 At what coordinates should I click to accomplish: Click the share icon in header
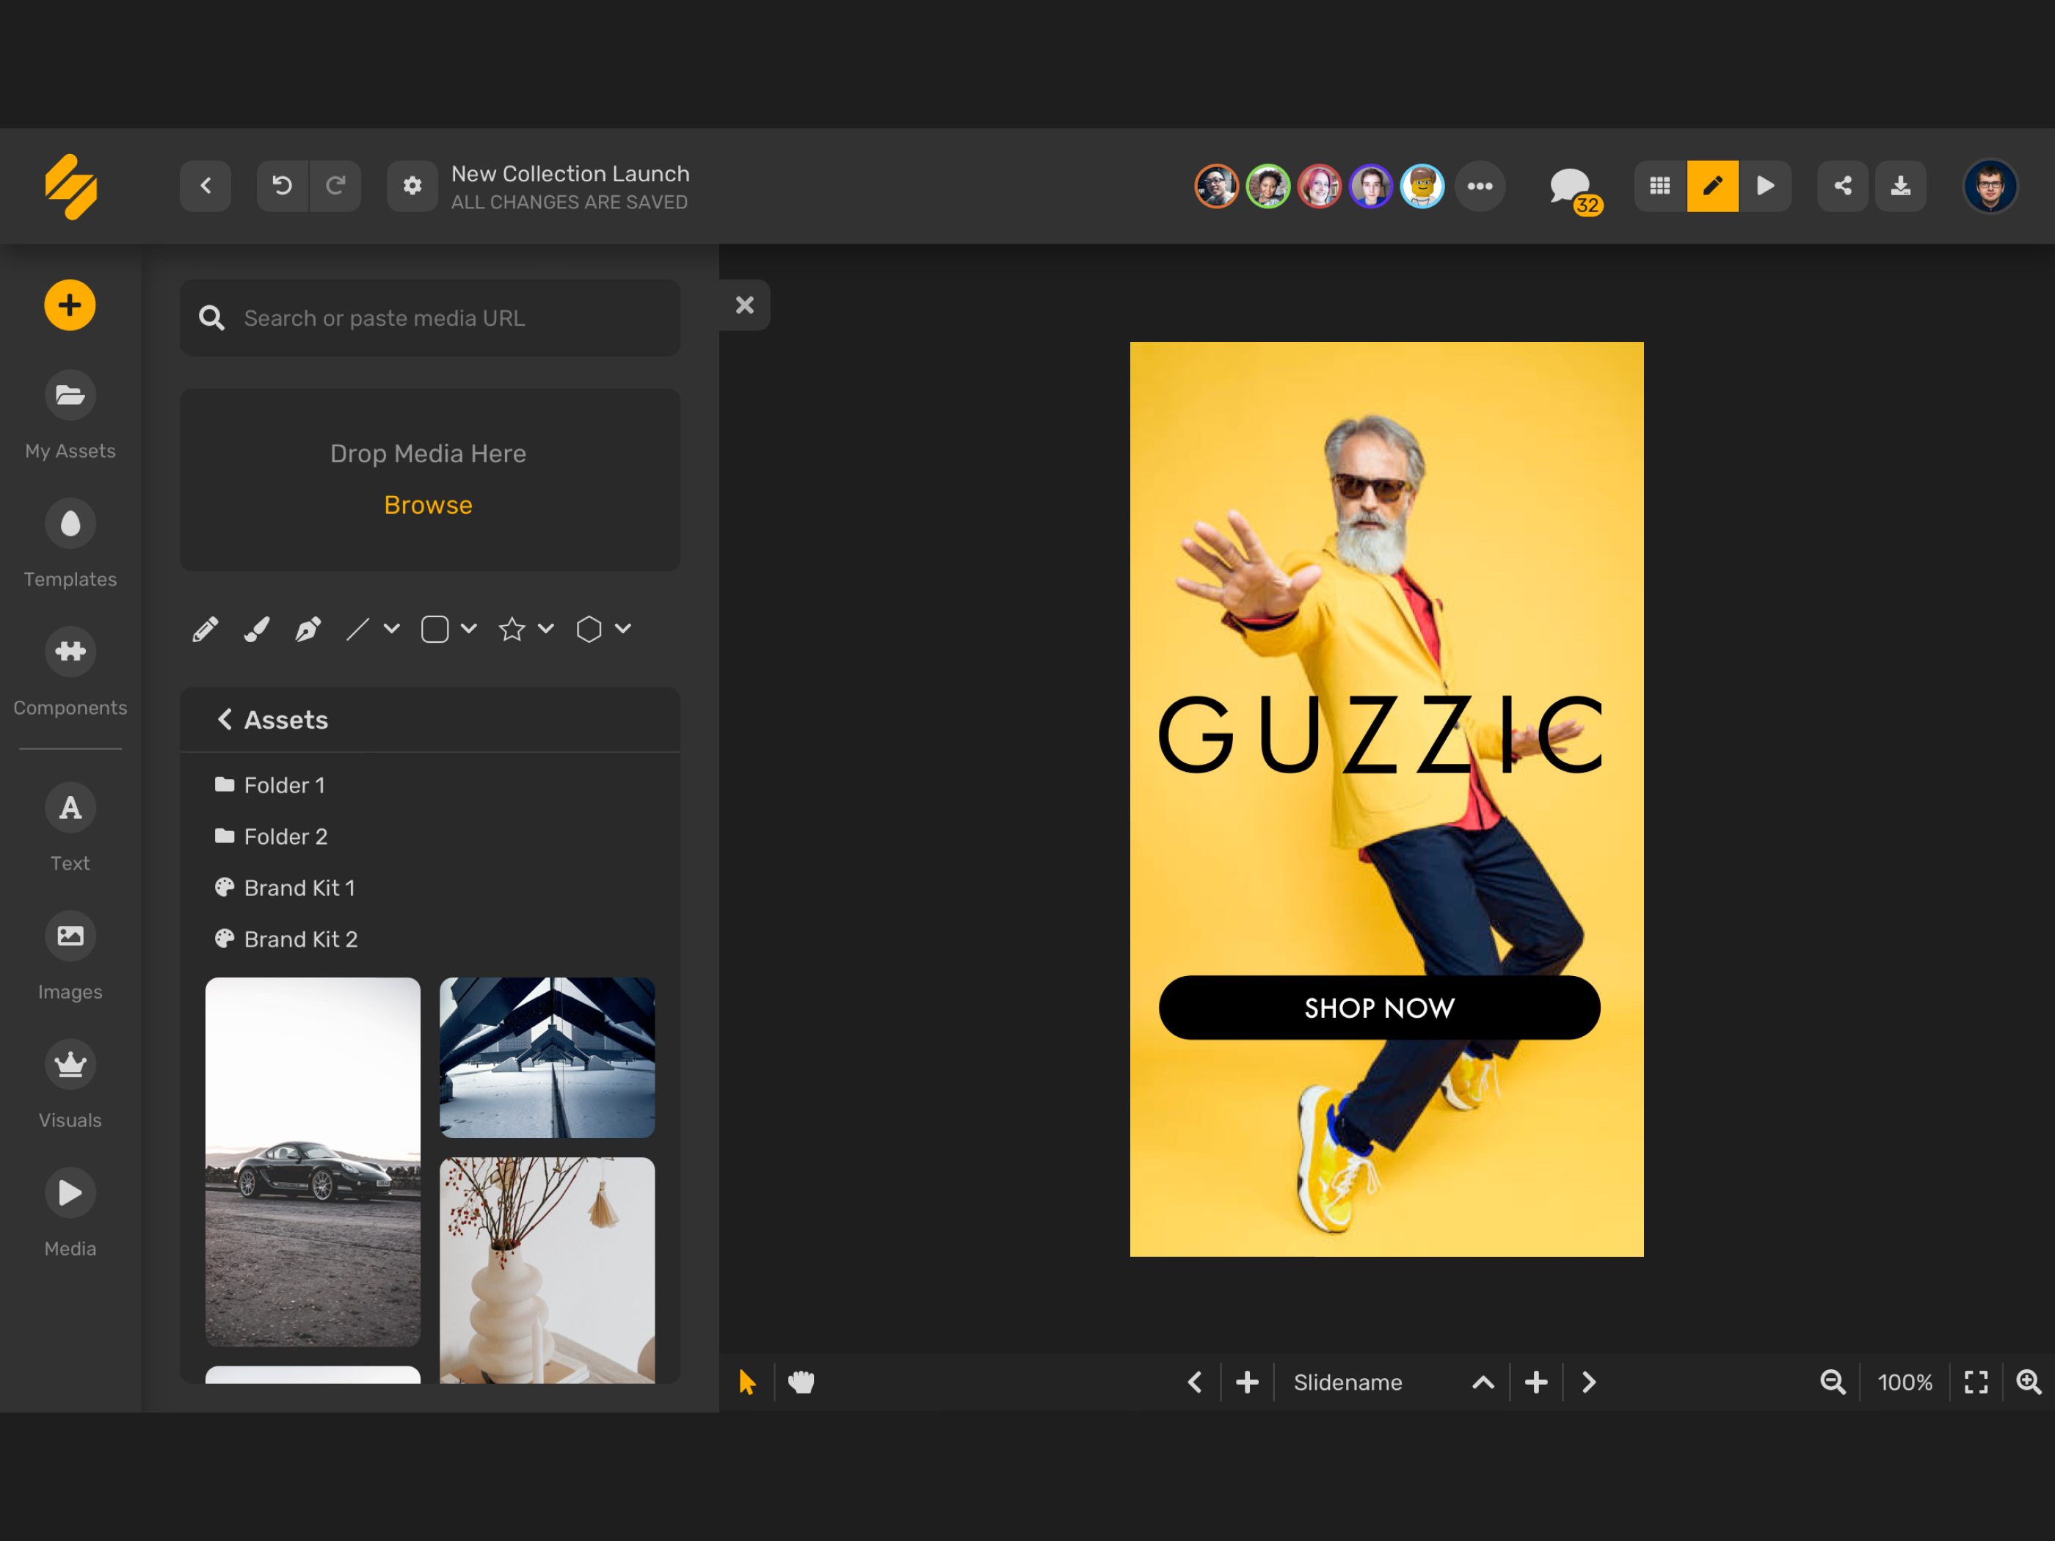point(1842,186)
